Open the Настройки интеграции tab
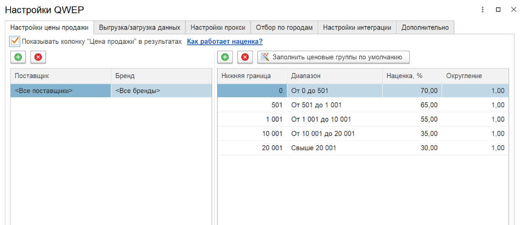Viewport: 520px width, 225px height. 357,27
